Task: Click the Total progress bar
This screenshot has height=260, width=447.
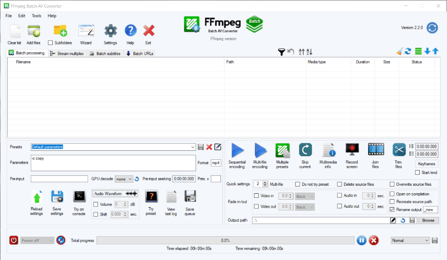Action: [225, 240]
